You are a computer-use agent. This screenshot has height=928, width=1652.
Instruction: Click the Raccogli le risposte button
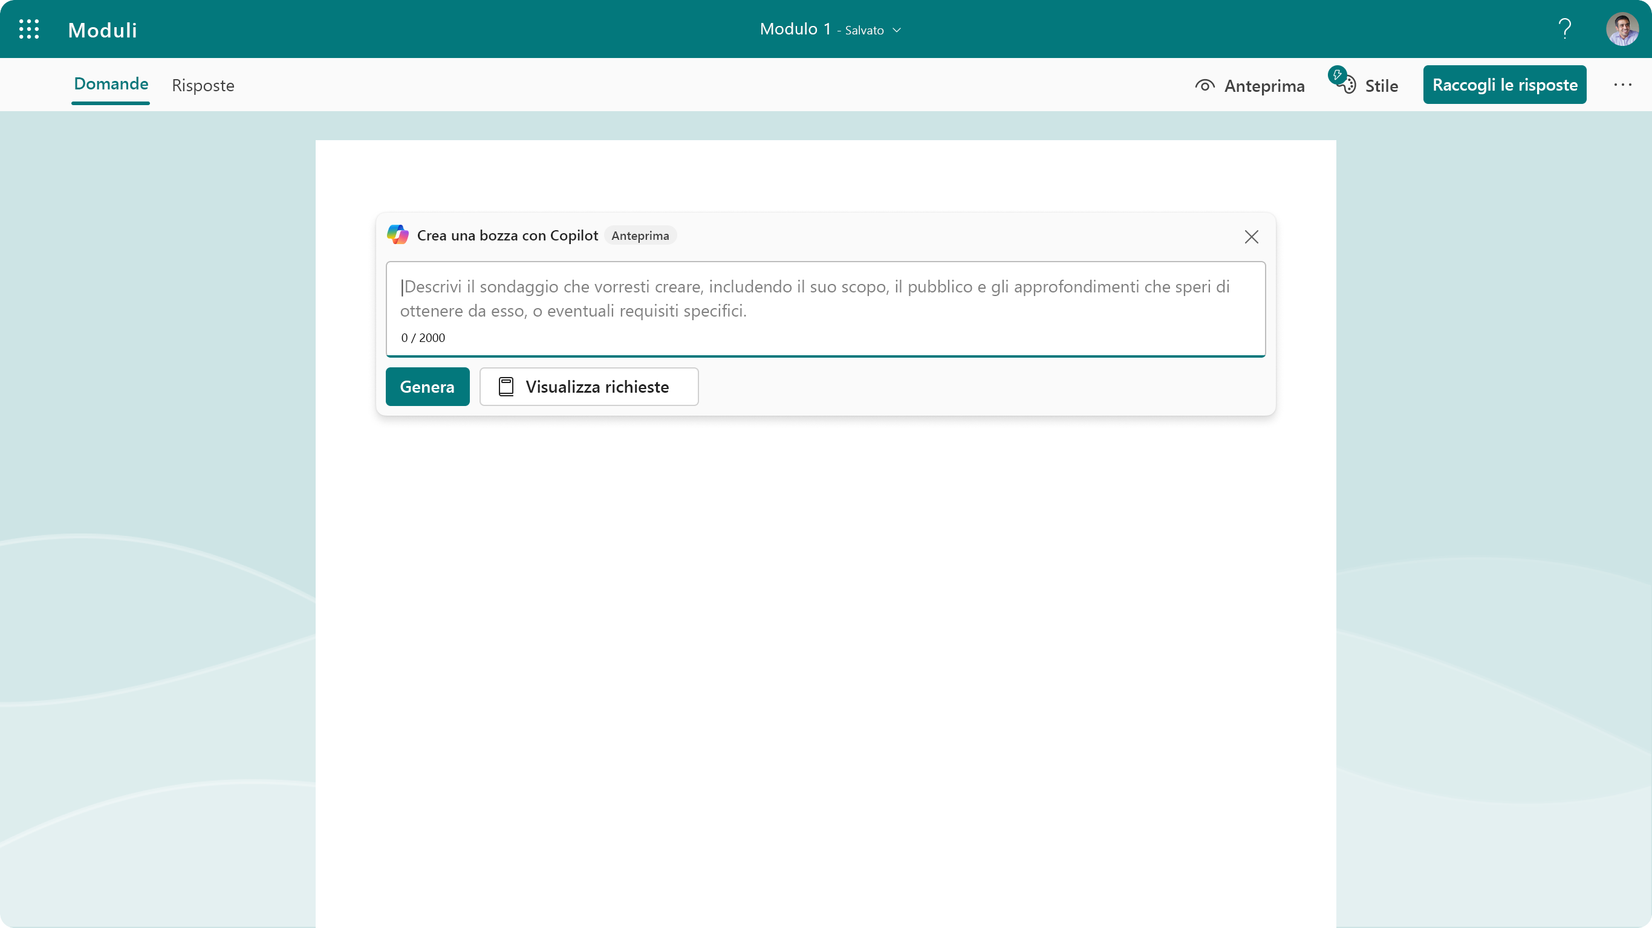click(x=1504, y=84)
